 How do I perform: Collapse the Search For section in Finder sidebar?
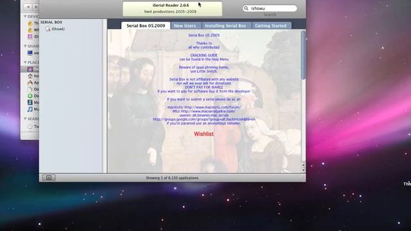click(25, 119)
